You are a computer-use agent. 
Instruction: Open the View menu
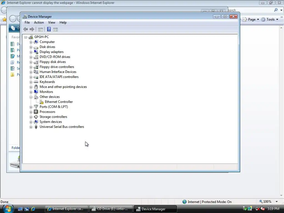tap(52, 22)
